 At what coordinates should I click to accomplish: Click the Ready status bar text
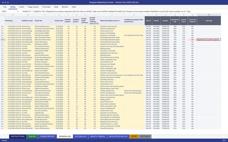4,140
